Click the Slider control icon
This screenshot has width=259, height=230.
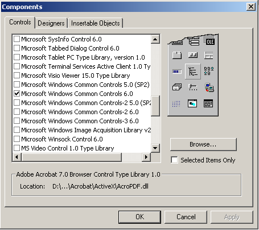click(193, 87)
